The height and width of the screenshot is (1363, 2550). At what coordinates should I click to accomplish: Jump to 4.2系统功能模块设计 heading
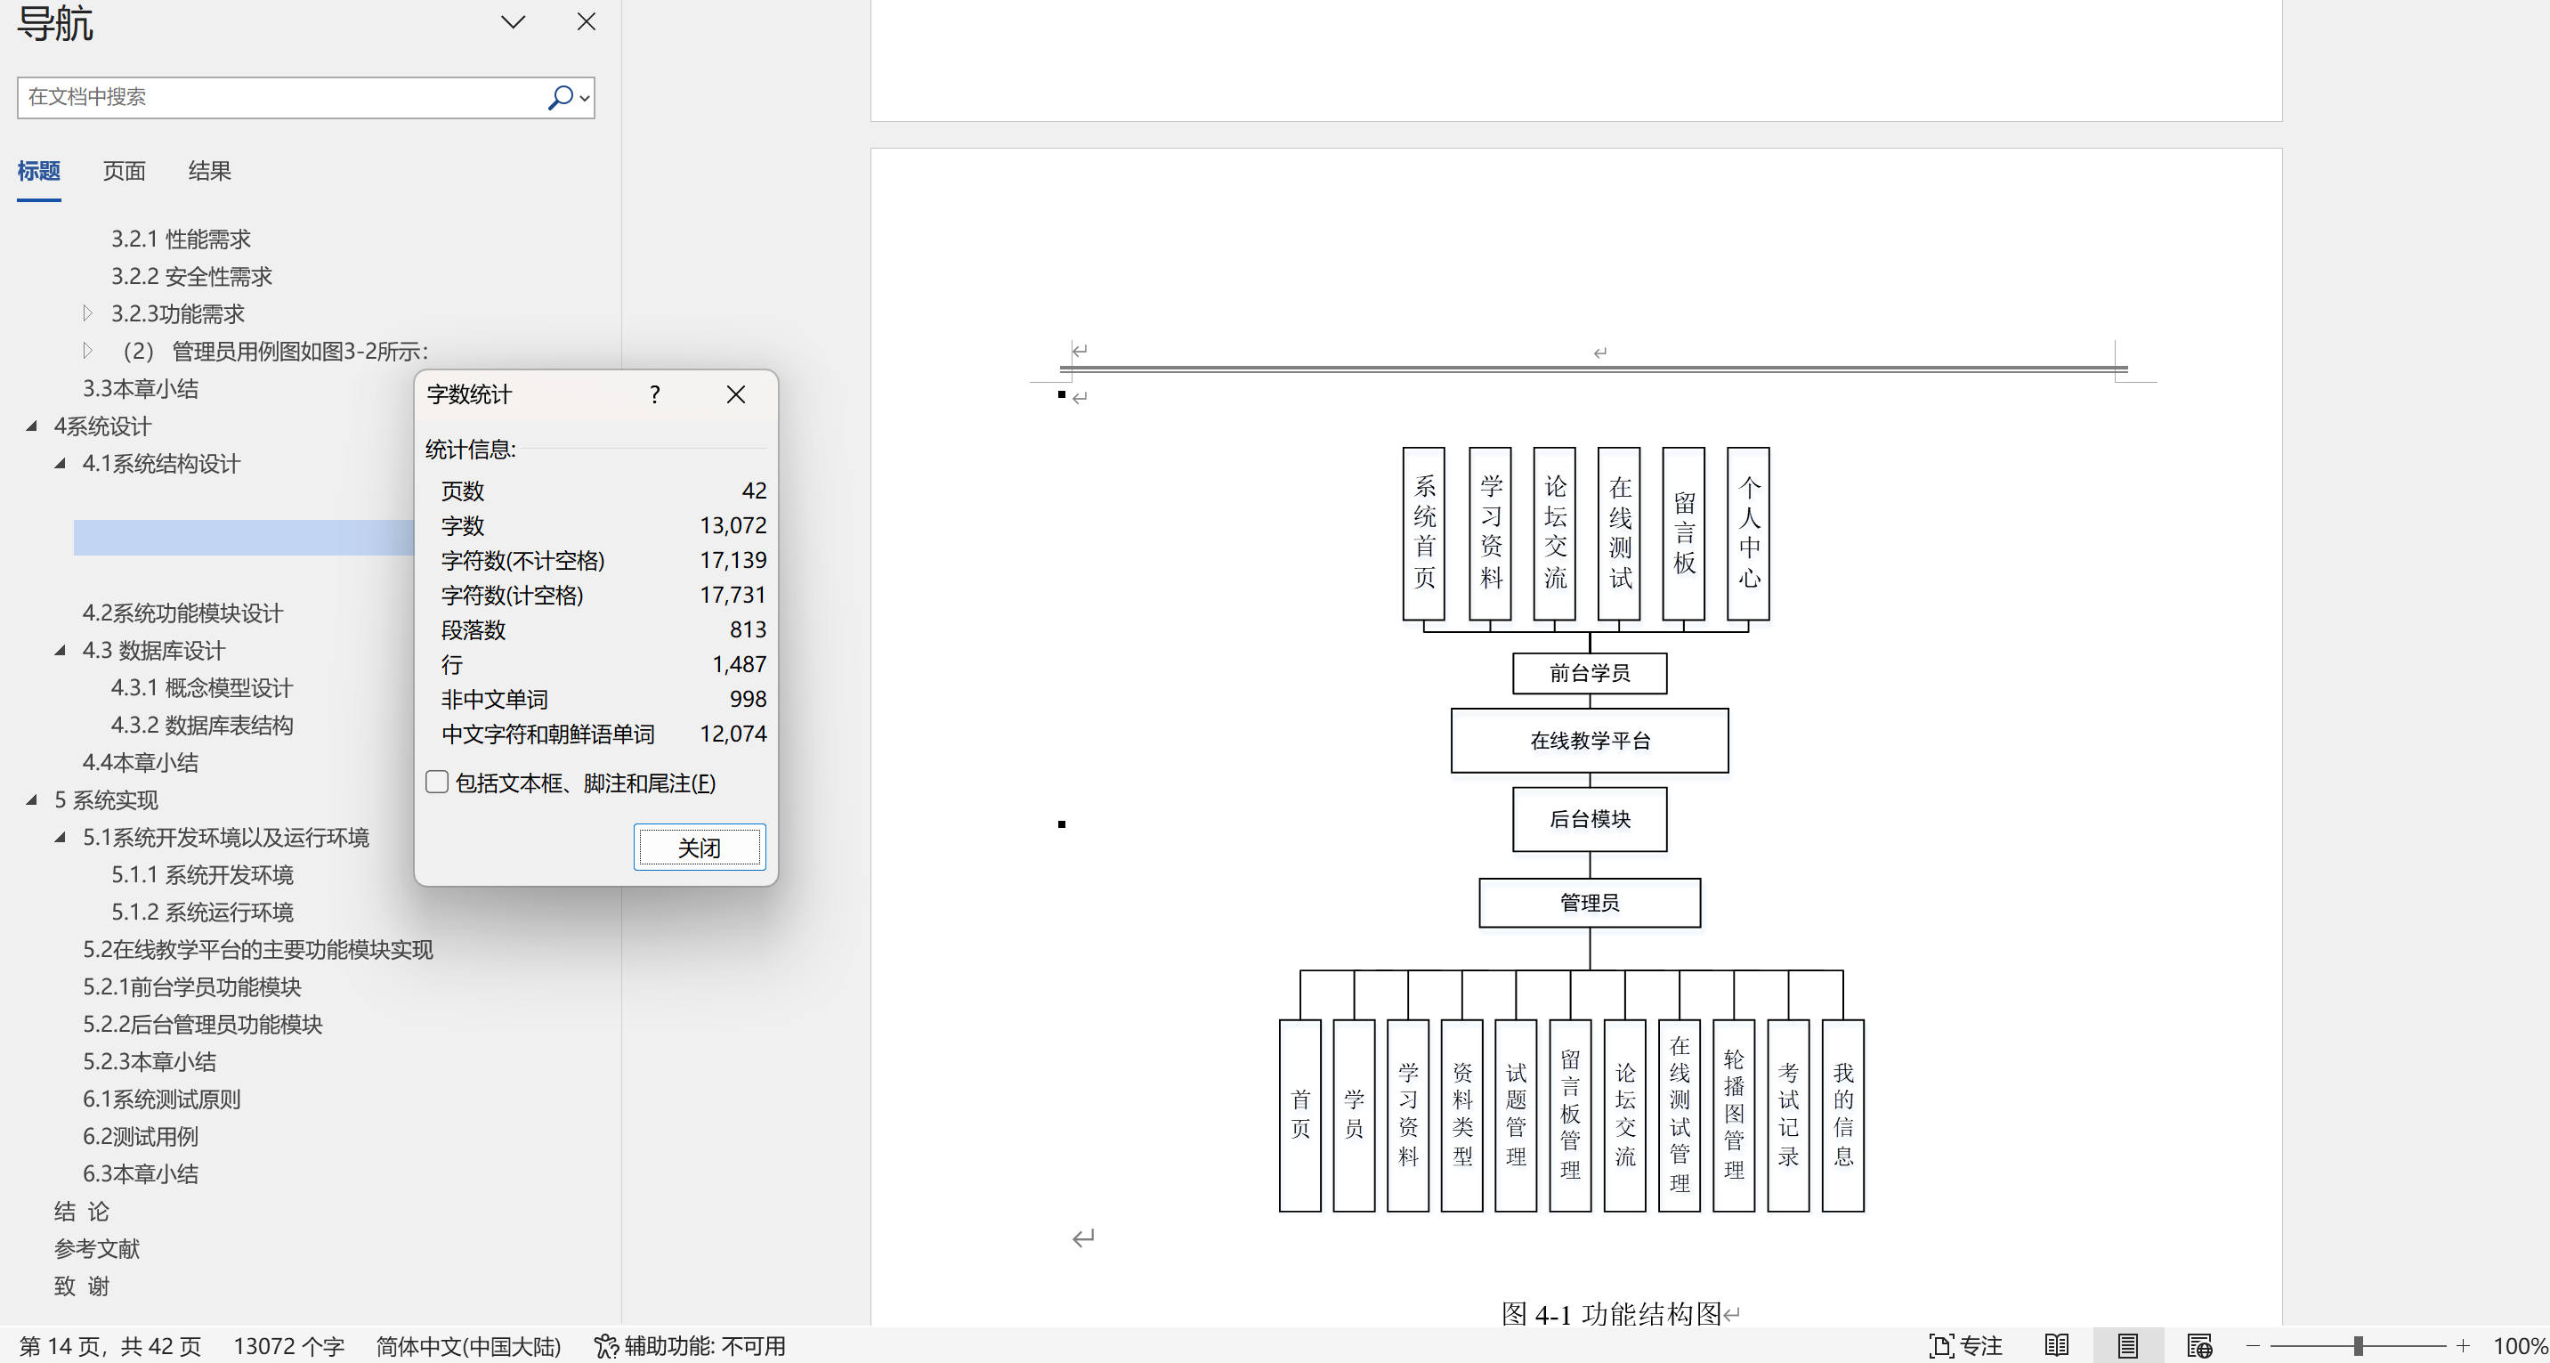182,613
